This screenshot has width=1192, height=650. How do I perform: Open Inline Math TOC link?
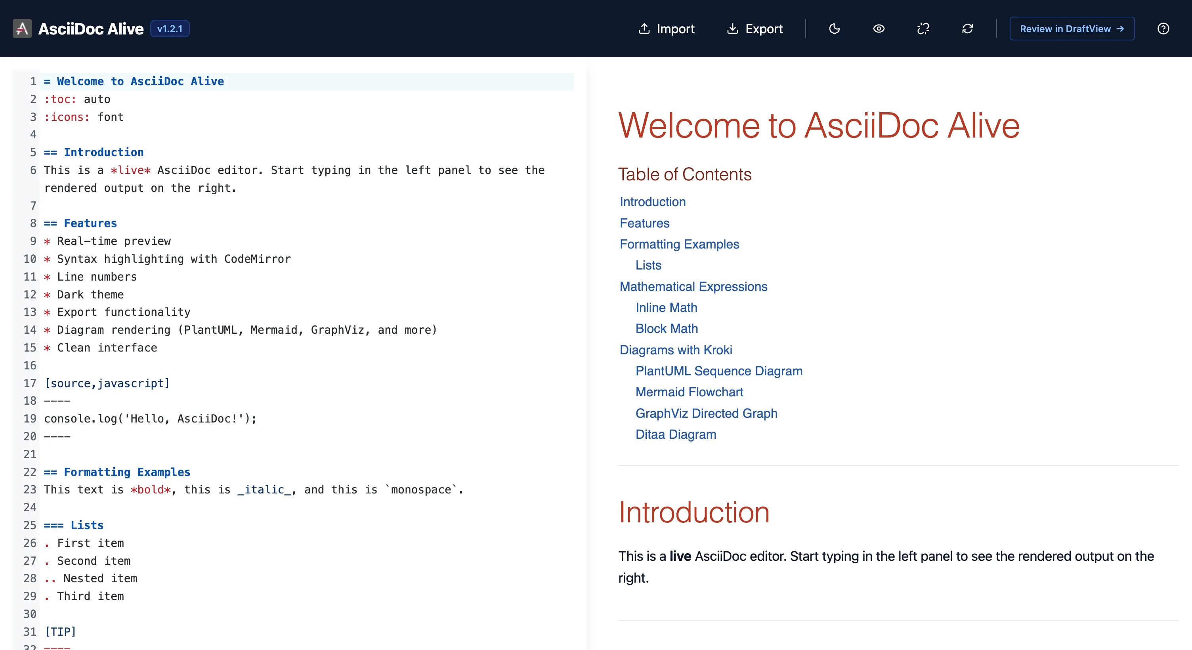[x=666, y=308]
